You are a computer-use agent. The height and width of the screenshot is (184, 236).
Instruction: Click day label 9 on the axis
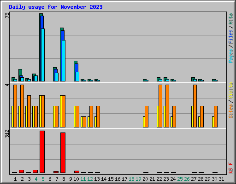pos(71,179)
